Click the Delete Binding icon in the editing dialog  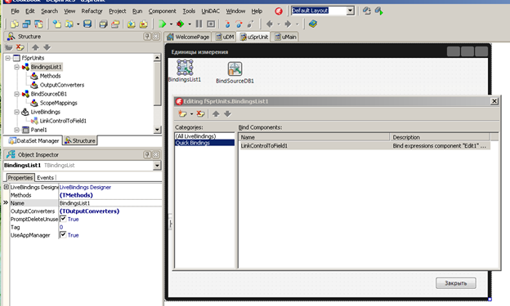coord(200,113)
